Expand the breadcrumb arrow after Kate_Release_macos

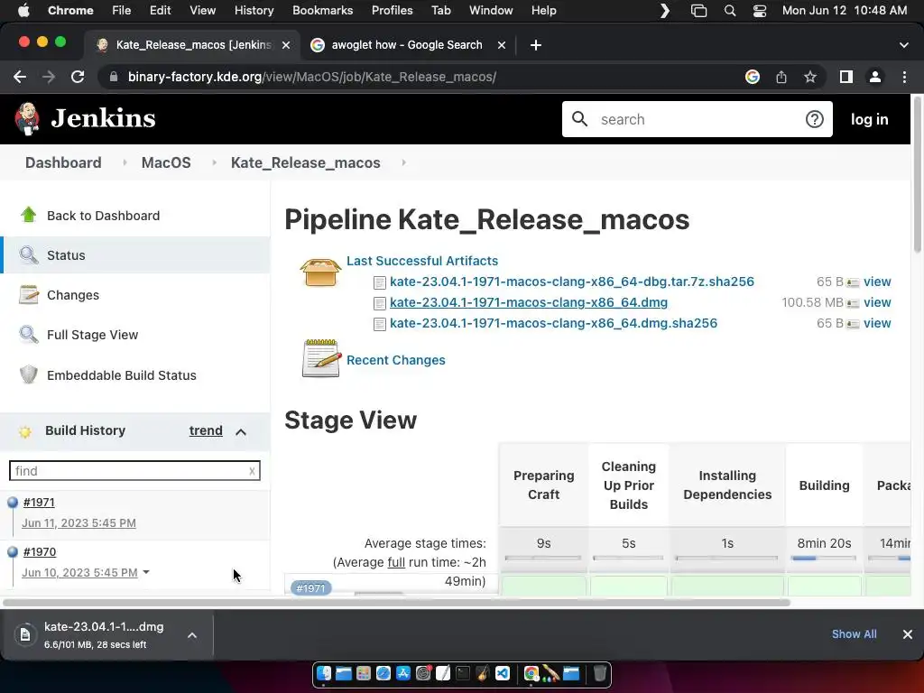tap(403, 162)
